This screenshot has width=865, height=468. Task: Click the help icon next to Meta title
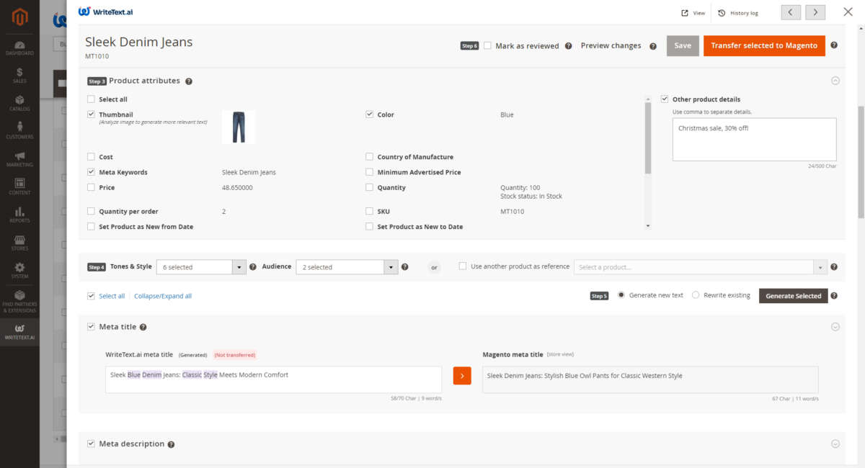coord(143,327)
